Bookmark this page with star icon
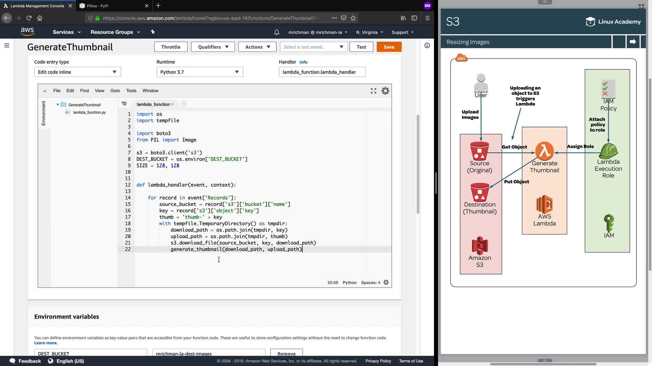The height and width of the screenshot is (366, 652). 353,18
